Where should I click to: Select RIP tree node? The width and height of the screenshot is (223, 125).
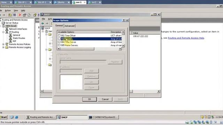pyautogui.click(x=14, y=41)
